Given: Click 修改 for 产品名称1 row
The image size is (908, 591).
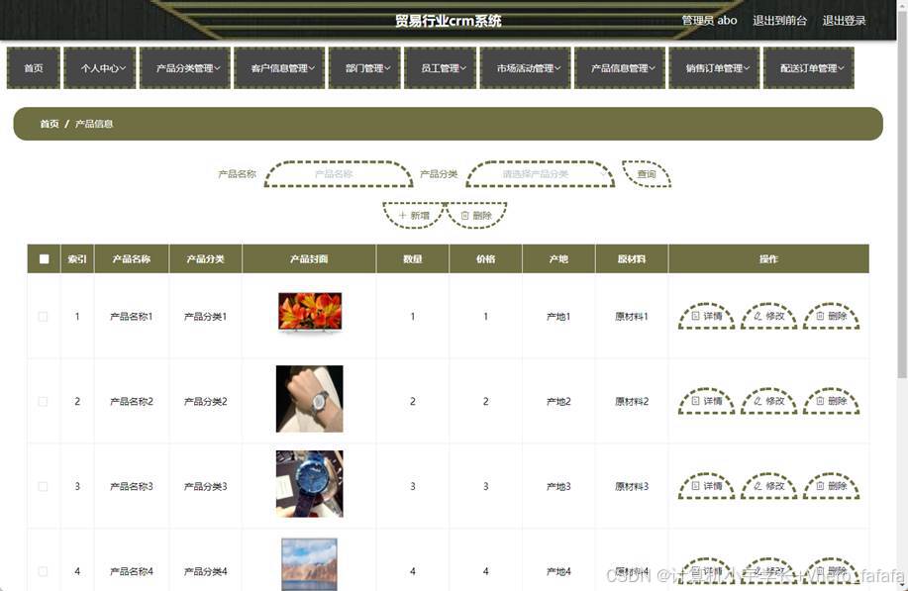Looking at the screenshot, I should click(769, 316).
